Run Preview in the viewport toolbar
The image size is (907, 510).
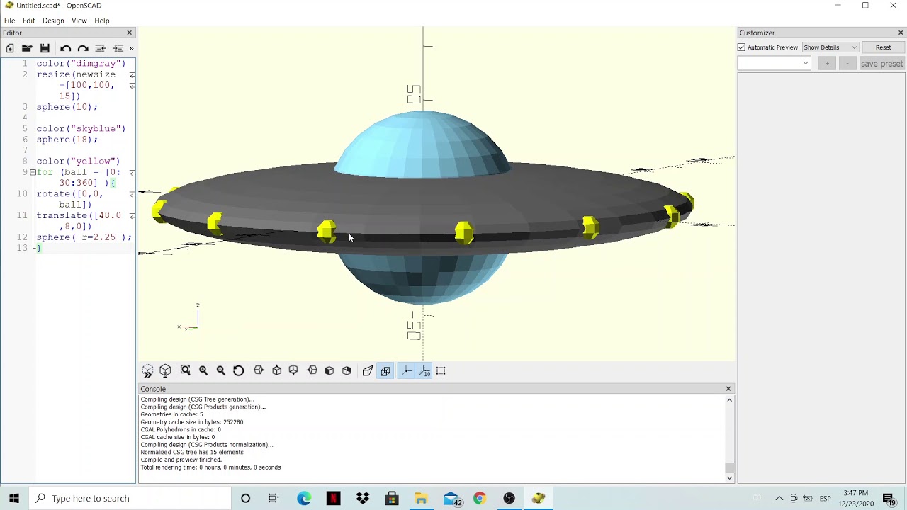pyautogui.click(x=147, y=371)
